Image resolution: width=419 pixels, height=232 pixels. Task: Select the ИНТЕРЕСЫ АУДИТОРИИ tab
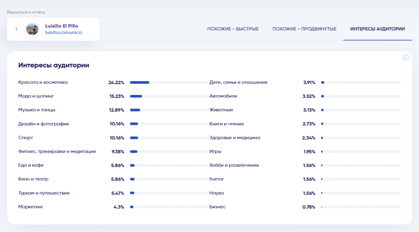click(377, 29)
